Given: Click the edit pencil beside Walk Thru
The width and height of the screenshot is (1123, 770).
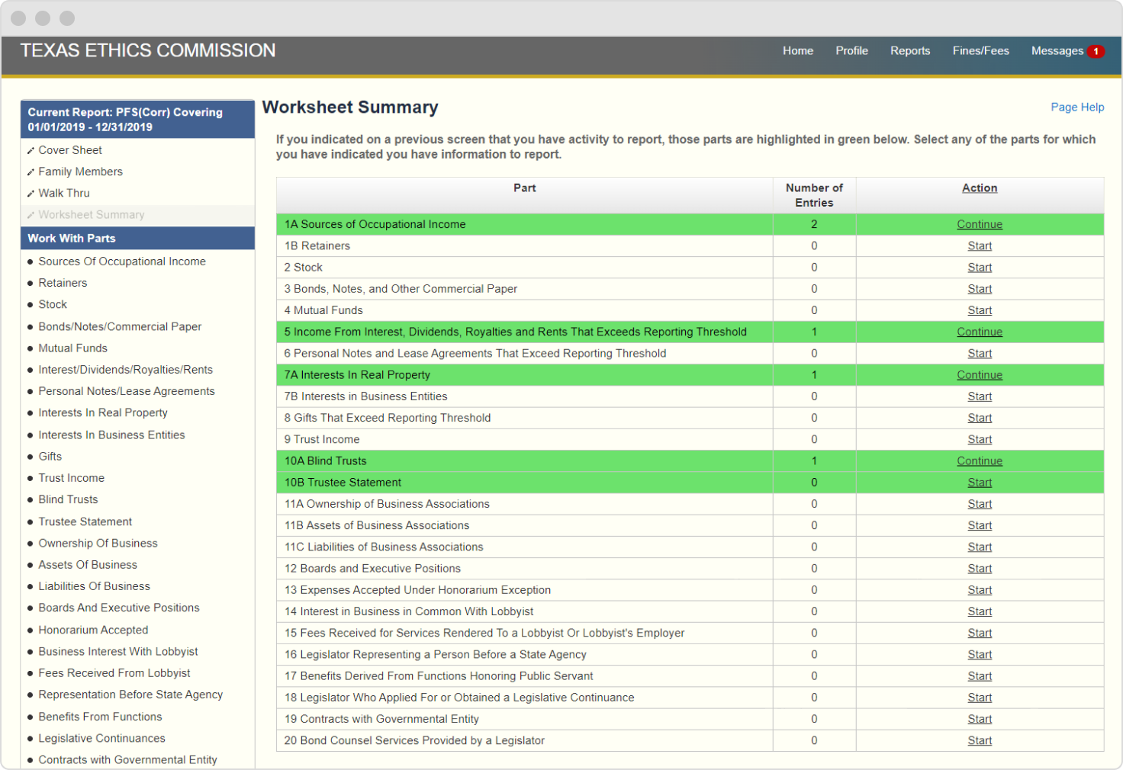Looking at the screenshot, I should [31, 193].
